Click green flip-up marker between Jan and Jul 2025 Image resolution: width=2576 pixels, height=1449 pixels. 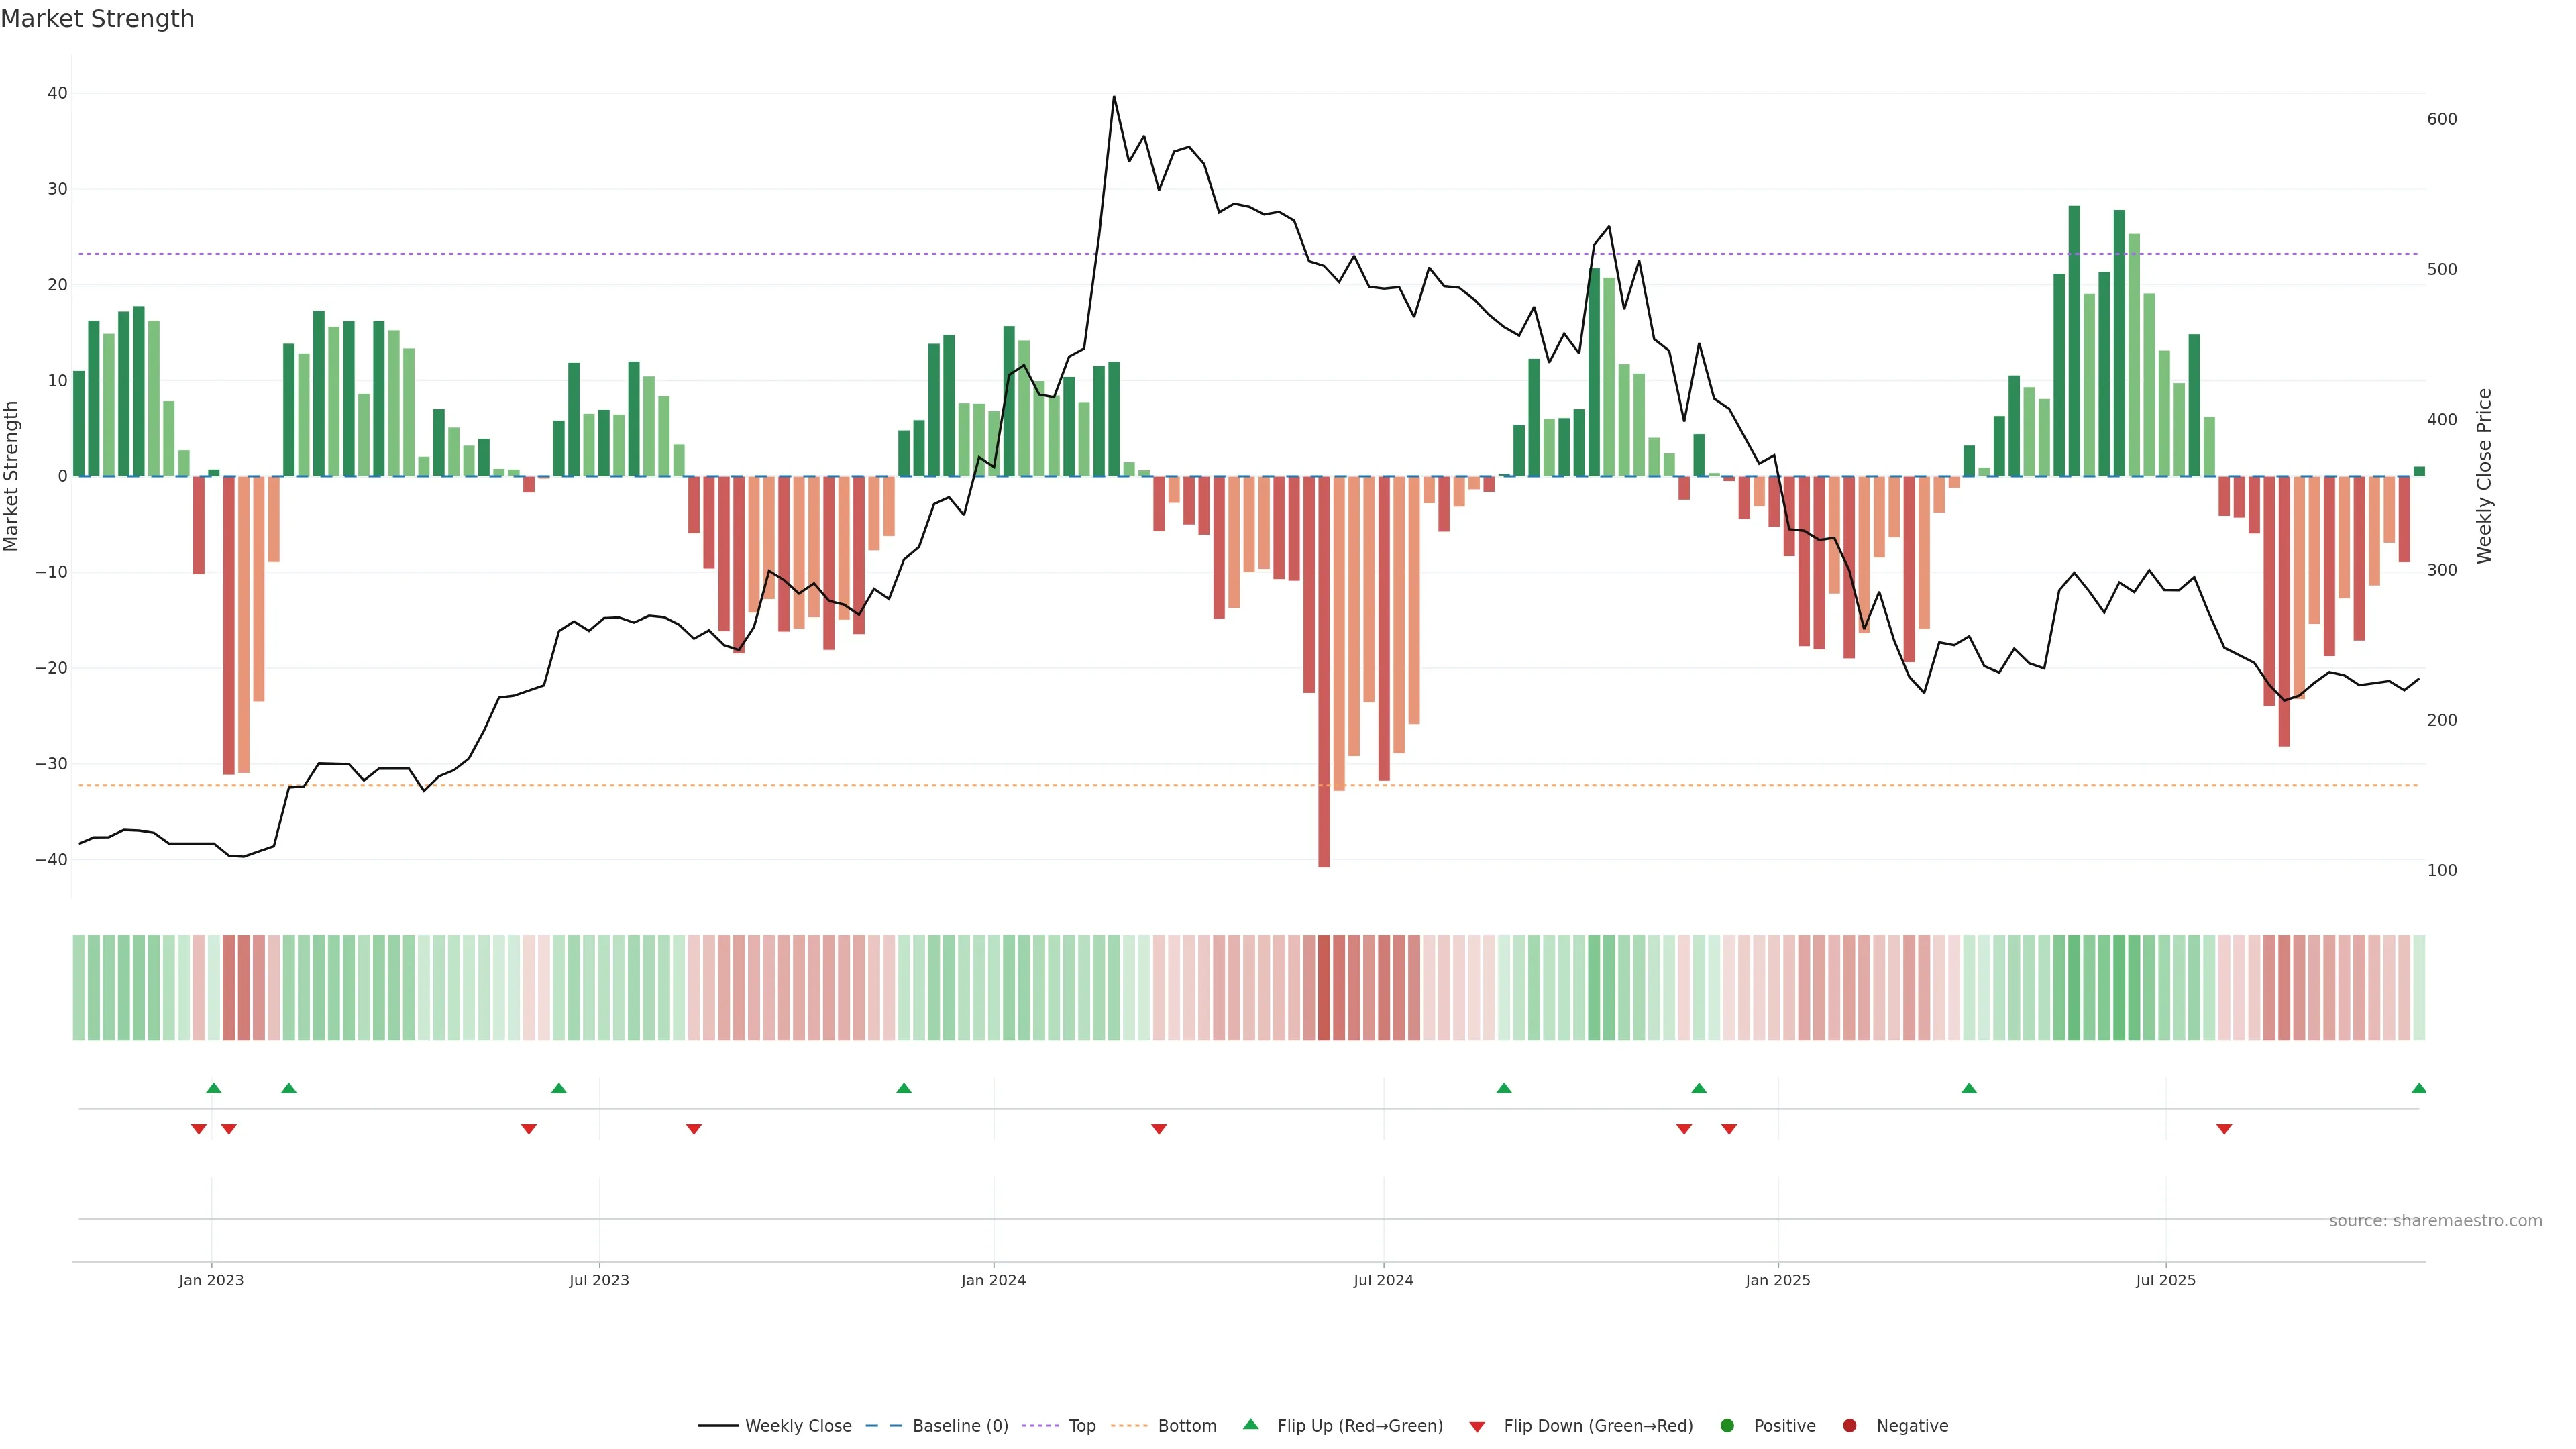coord(1969,1088)
